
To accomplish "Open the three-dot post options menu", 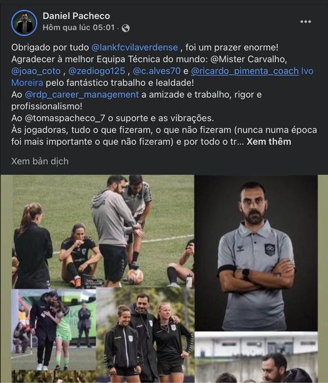I will (306, 22).
